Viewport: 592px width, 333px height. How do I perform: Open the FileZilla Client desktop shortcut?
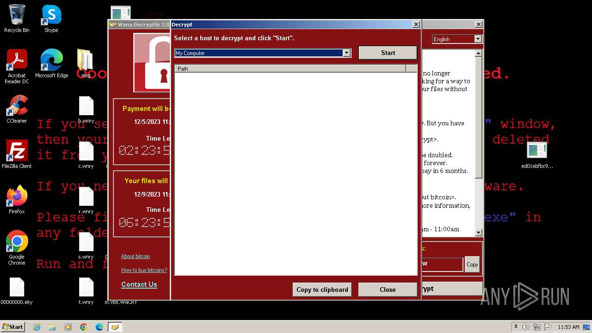(17, 154)
